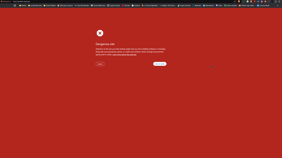This screenshot has height=158, width=282.
Task: Open the Ublock origin bookmark
Action: (247, 6)
